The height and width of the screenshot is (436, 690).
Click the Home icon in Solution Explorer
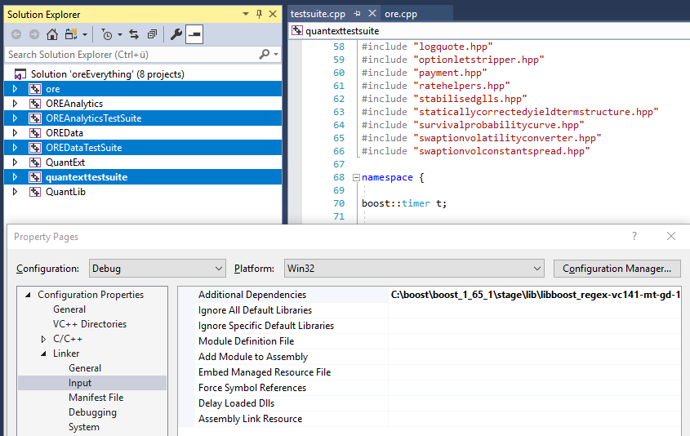point(52,34)
